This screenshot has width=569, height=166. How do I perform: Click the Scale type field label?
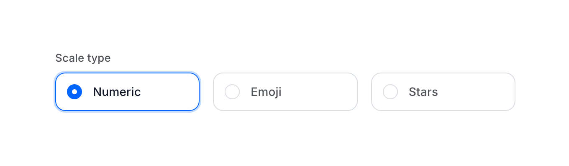point(83,58)
